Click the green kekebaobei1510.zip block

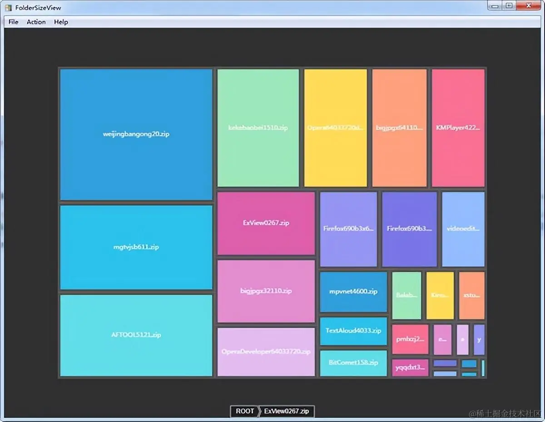258,128
